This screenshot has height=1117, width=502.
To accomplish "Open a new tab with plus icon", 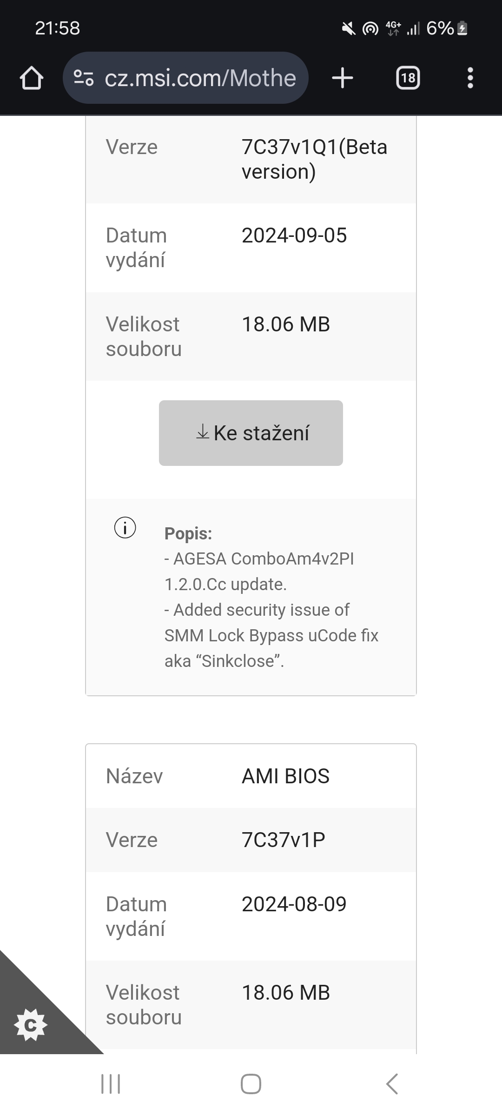I will coord(343,78).
